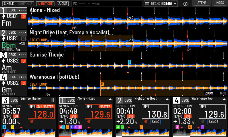Viewport: 228px width, 137px height.
Task: Click the USB icon on deck 3 row
Action: coord(3,61)
